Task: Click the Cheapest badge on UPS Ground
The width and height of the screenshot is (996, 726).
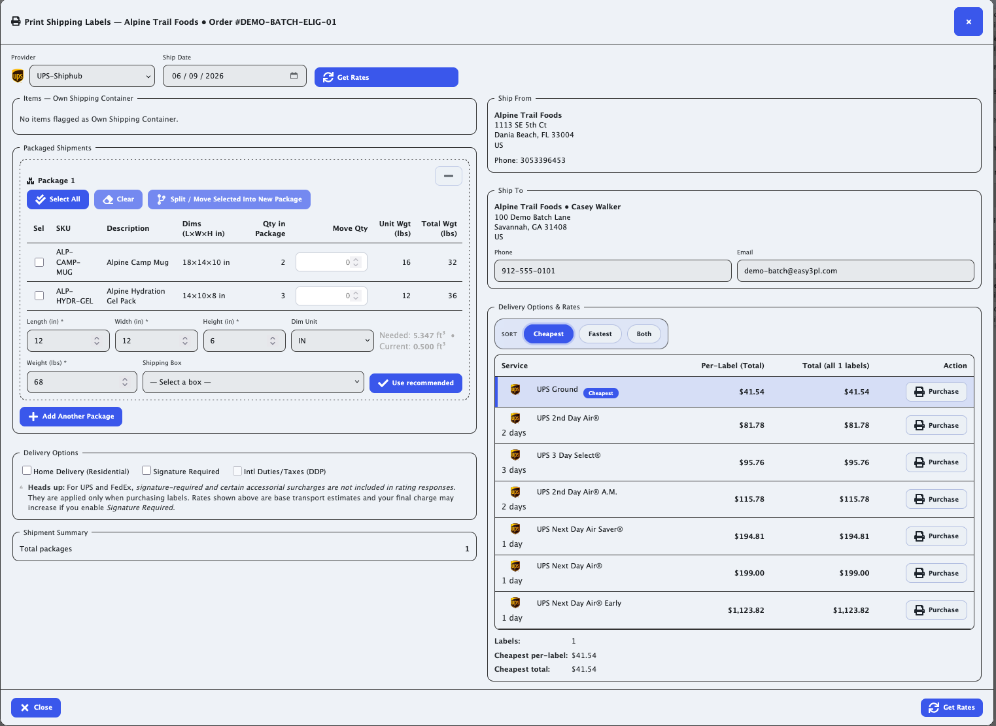Action: [x=600, y=393]
